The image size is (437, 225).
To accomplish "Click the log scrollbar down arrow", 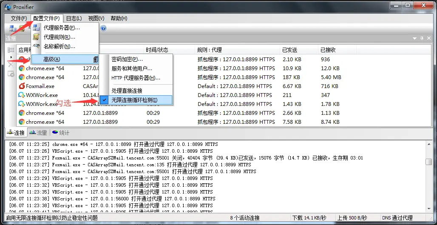I will pyautogui.click(x=429, y=208).
